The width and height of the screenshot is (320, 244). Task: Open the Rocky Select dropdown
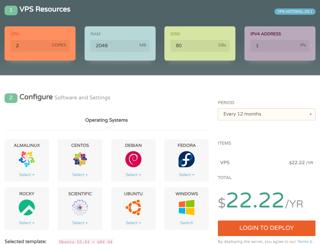click(27, 223)
